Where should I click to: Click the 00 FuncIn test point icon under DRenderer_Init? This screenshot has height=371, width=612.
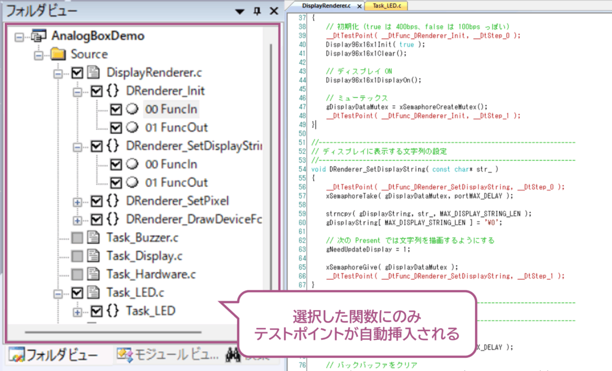tap(131, 109)
